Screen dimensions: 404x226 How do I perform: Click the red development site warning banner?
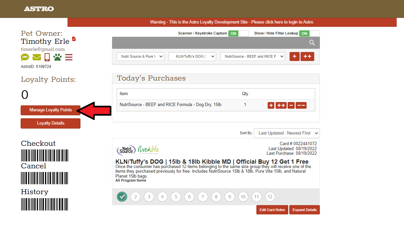click(232, 22)
